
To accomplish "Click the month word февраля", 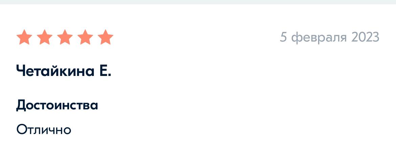I will [320, 38].
